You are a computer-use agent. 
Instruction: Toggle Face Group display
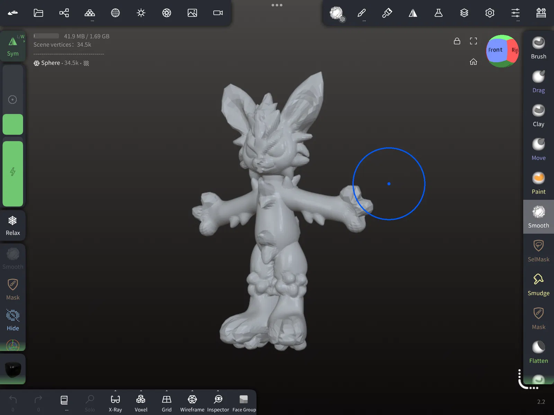click(x=244, y=403)
